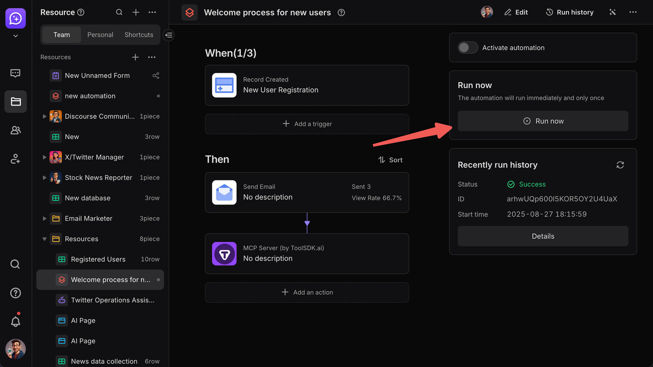This screenshot has width=653, height=367.
Task: Click the Details button
Action: tap(543, 237)
